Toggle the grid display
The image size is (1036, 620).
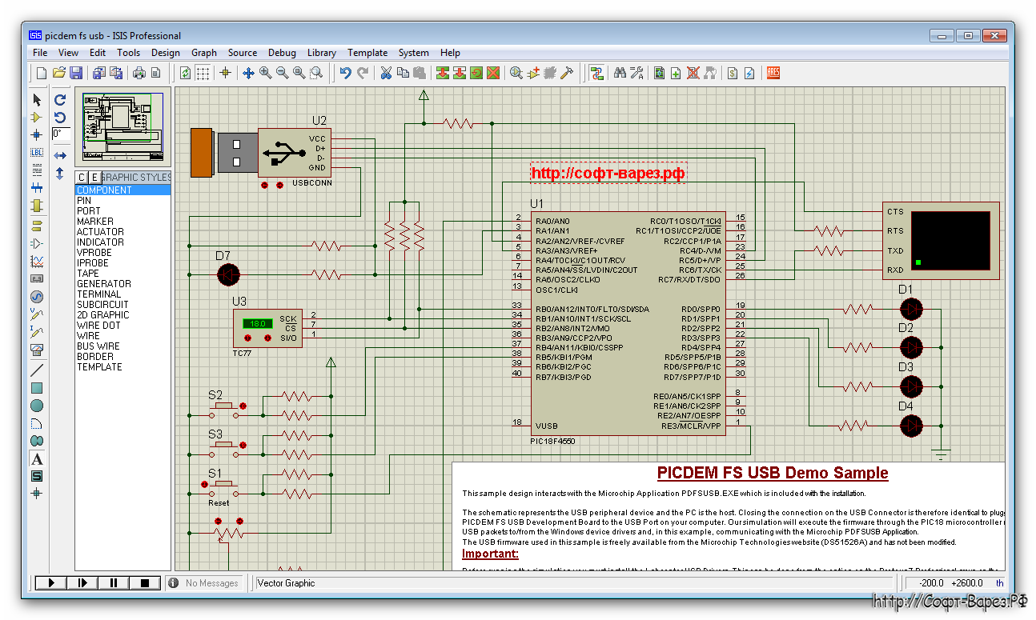(202, 72)
